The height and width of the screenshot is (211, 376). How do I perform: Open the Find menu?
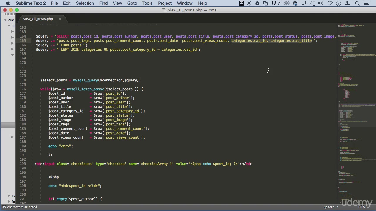tap(103, 3)
